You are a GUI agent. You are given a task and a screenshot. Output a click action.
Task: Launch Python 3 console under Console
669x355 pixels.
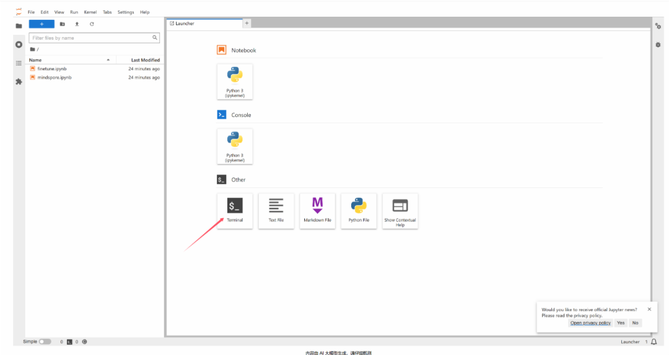coord(235,147)
